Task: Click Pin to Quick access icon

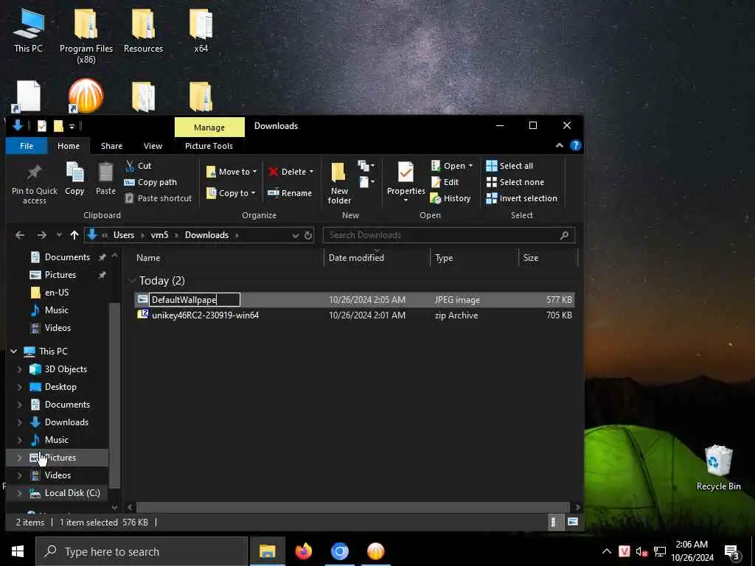Action: click(34, 183)
